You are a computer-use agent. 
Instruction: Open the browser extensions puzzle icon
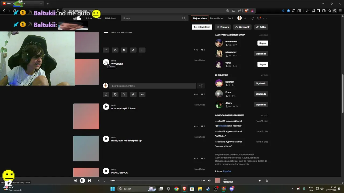click(294, 11)
